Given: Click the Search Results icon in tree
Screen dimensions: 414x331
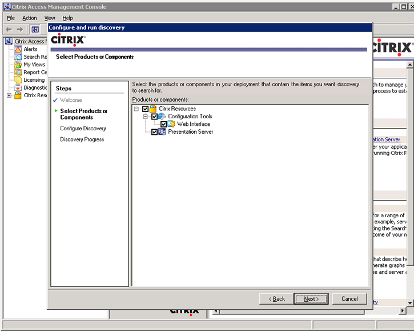Looking at the screenshot, I should pyautogui.click(x=18, y=57).
